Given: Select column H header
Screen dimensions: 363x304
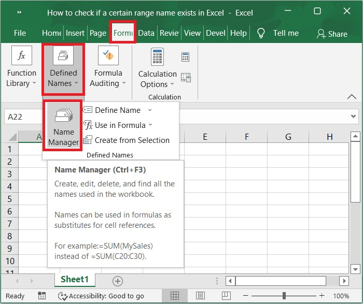Looking at the screenshot, I should (x=329, y=137).
